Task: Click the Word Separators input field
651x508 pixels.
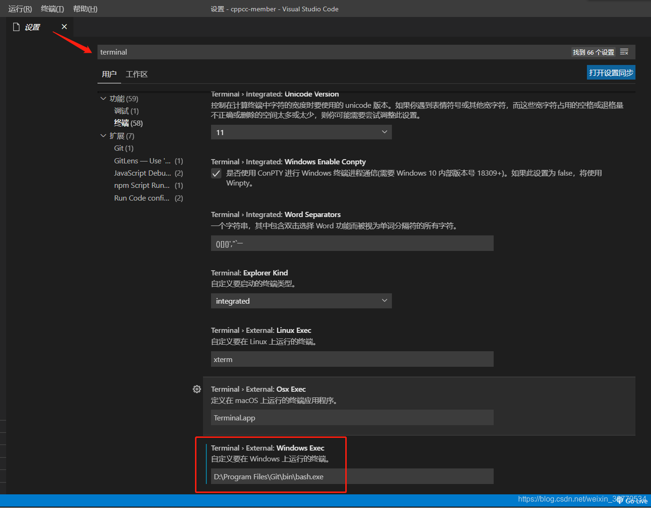Action: [x=352, y=243]
